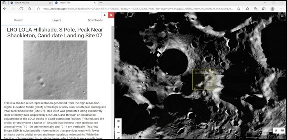
Task: Switch to the Search panel tab
Action: coord(19,20)
